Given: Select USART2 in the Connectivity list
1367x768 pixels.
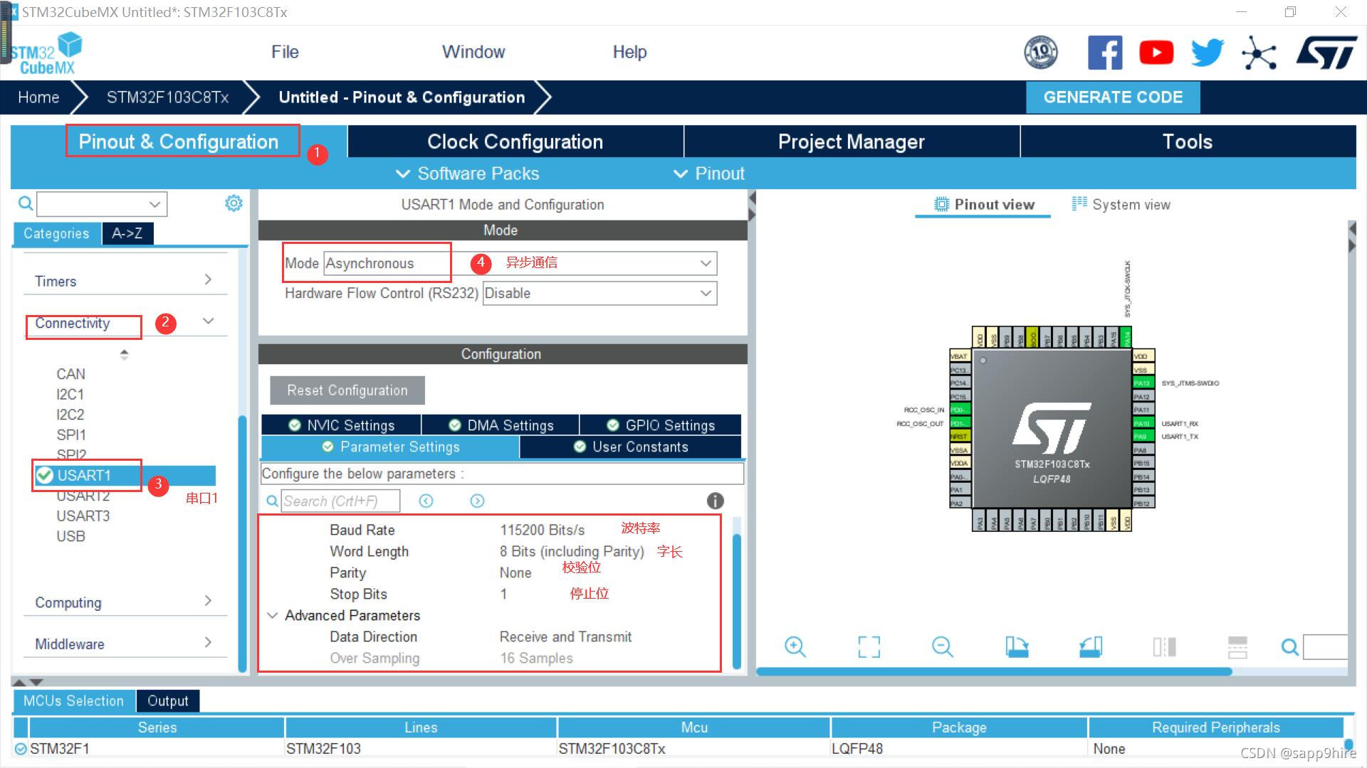Looking at the screenshot, I should coord(83,496).
